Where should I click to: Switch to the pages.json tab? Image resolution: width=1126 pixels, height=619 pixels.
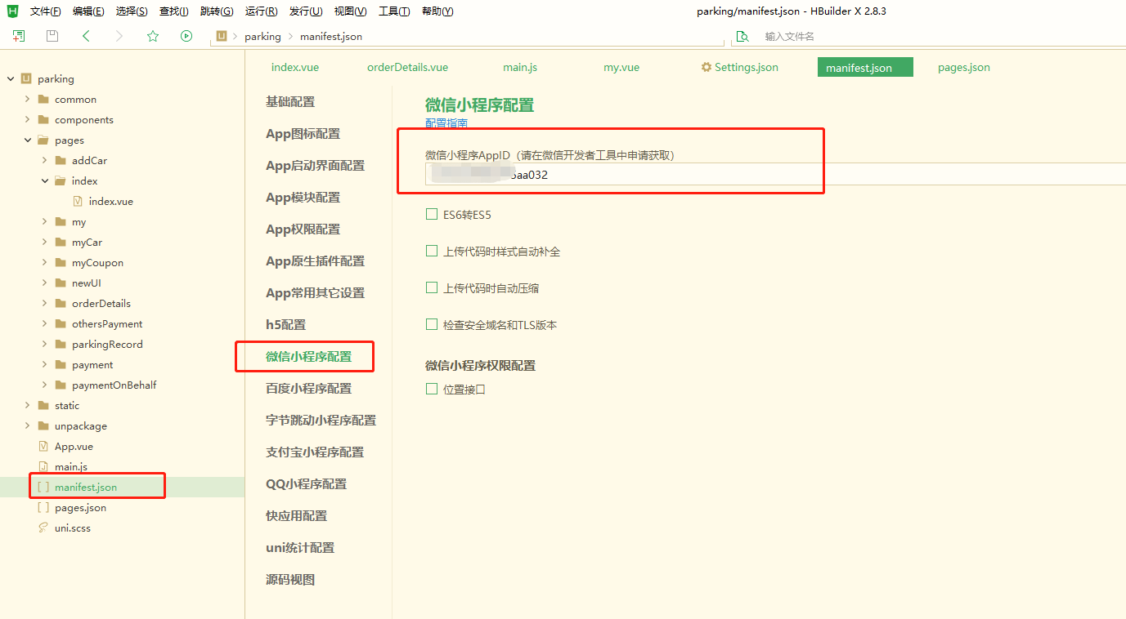964,67
